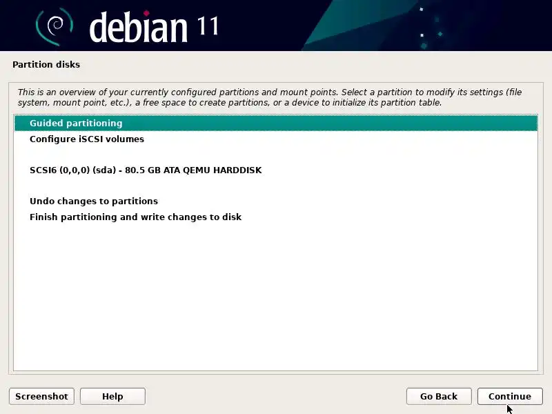Click the Screenshot button
This screenshot has height=414, width=552.
[41, 396]
